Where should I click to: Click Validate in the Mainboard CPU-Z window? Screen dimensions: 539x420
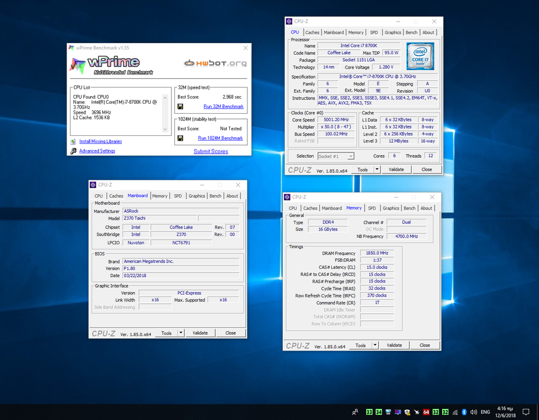200,332
